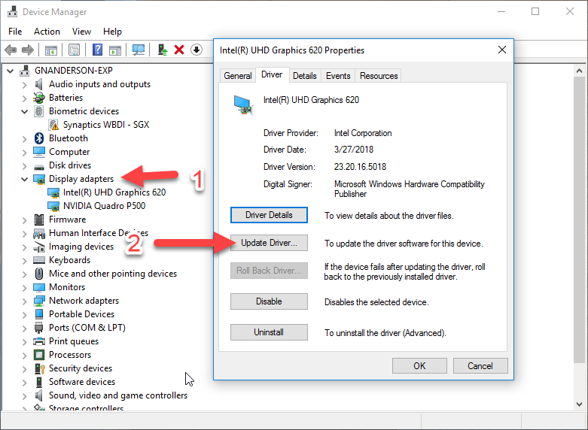Click the Forward arrow toolbar icon
Image resolution: width=588 pixels, height=430 pixels.
(x=28, y=50)
